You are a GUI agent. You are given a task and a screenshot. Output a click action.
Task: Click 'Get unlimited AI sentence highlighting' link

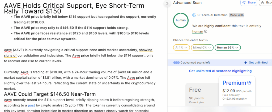[x=220, y=71]
